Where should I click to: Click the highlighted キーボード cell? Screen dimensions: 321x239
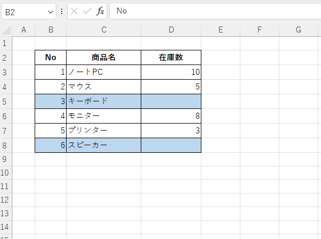tap(103, 101)
